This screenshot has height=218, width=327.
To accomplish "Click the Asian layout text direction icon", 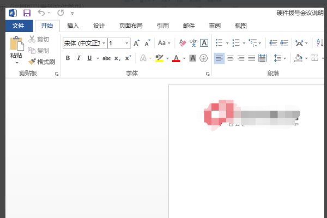I will tap(299, 43).
